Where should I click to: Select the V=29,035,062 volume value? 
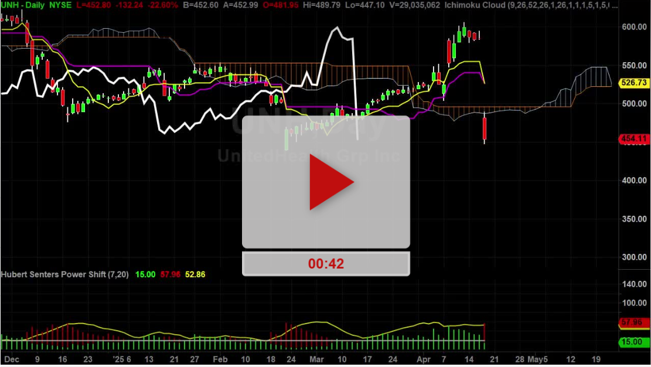(414, 5)
